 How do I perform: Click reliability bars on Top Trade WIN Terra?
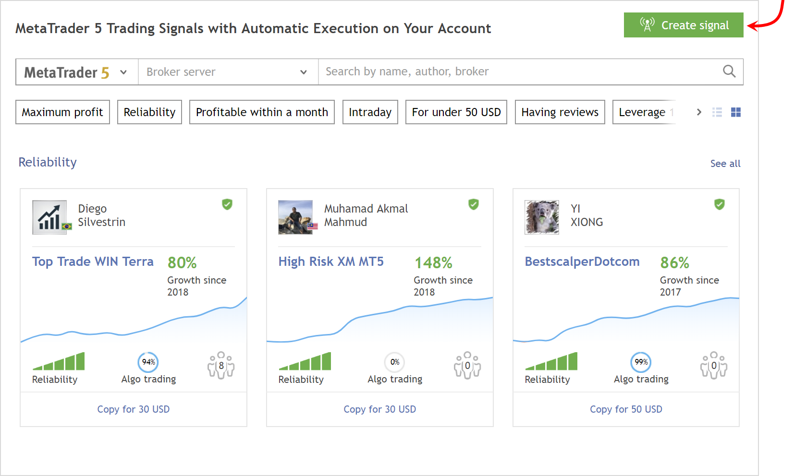(x=59, y=361)
